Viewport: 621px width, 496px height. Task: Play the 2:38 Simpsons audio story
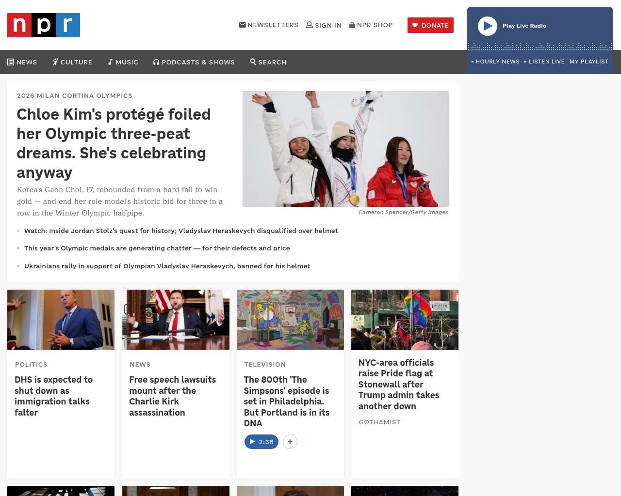pyautogui.click(x=261, y=442)
